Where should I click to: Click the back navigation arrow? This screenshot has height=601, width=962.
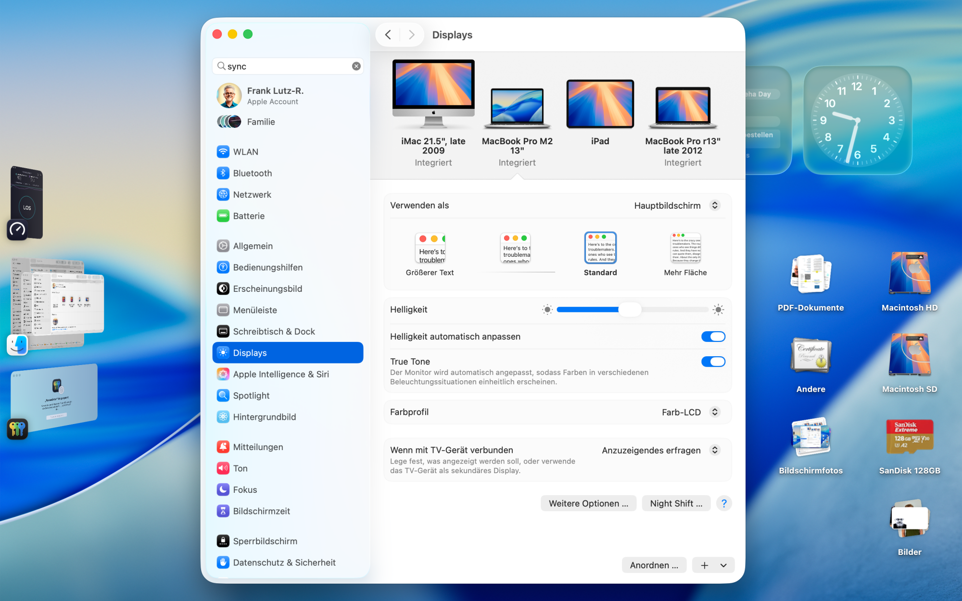tap(388, 35)
